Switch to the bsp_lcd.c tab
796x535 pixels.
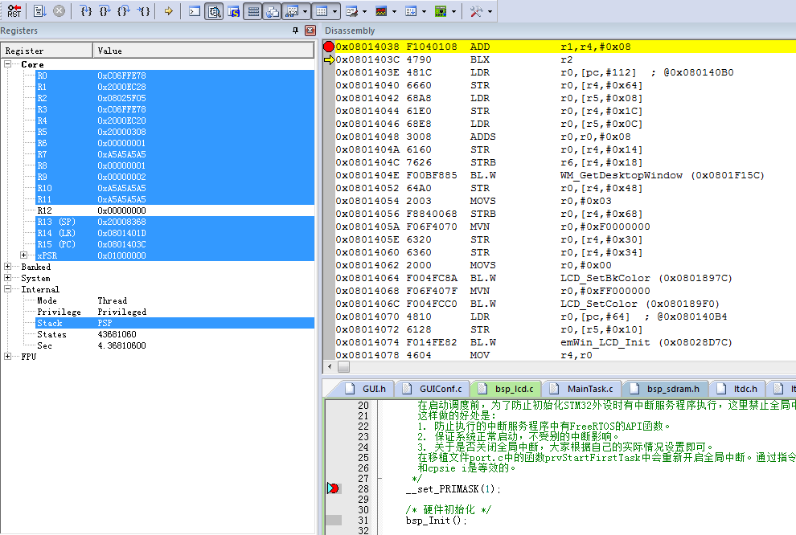506,389
